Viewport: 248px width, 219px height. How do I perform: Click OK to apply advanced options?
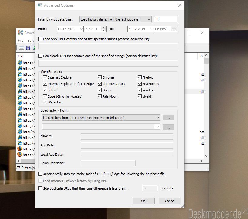point(144,201)
